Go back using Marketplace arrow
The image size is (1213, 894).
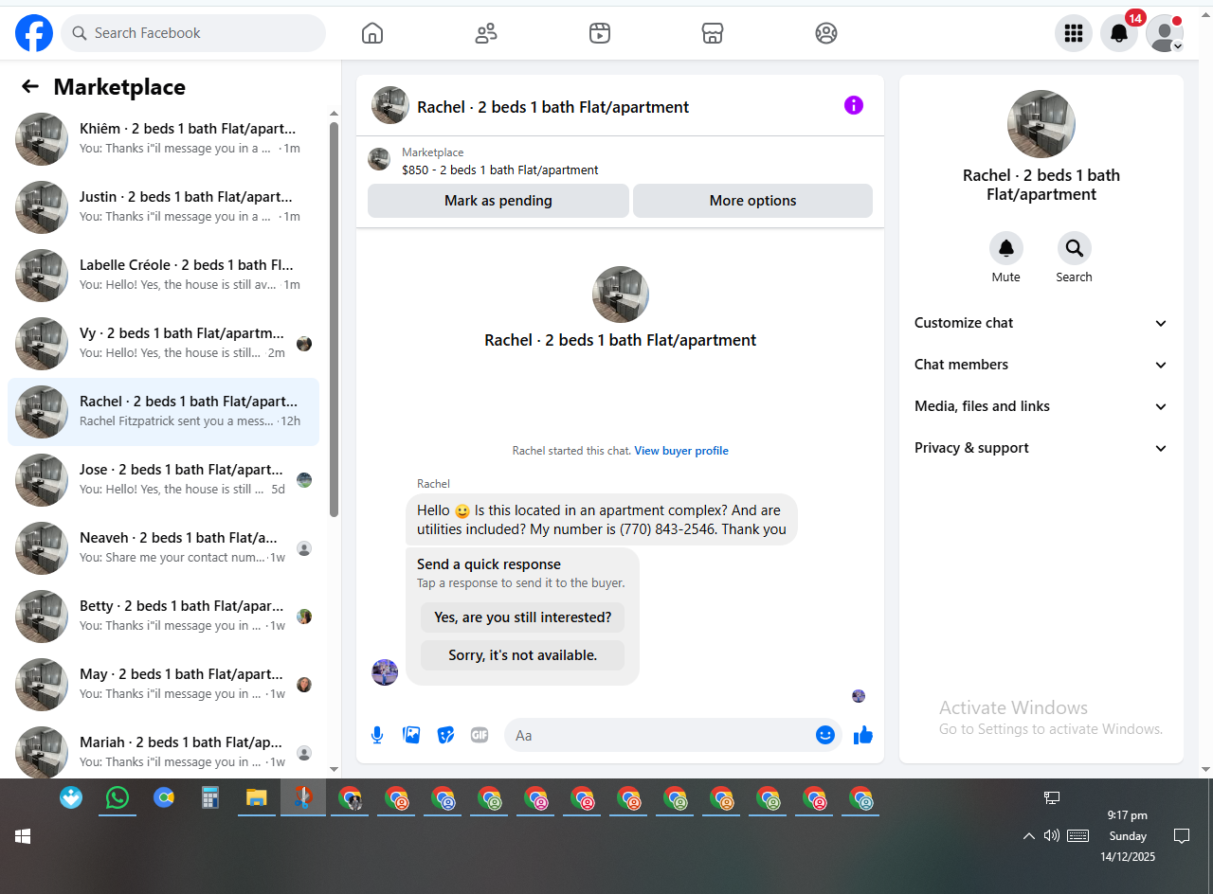(30, 87)
